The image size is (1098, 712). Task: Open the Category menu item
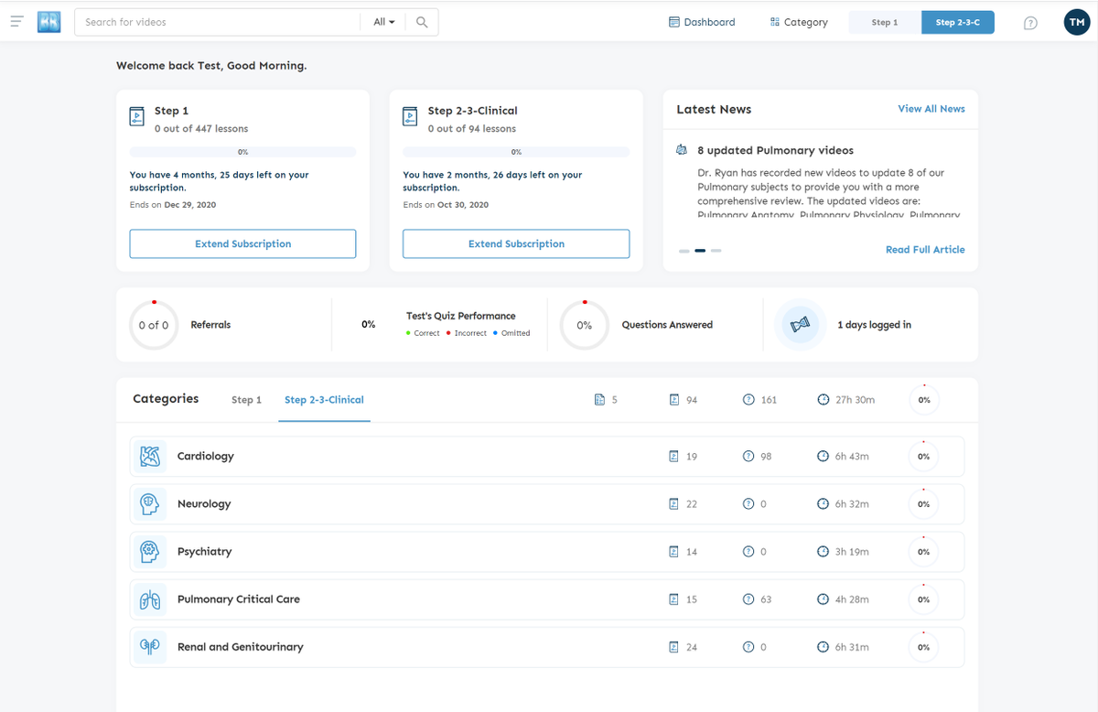tap(799, 22)
